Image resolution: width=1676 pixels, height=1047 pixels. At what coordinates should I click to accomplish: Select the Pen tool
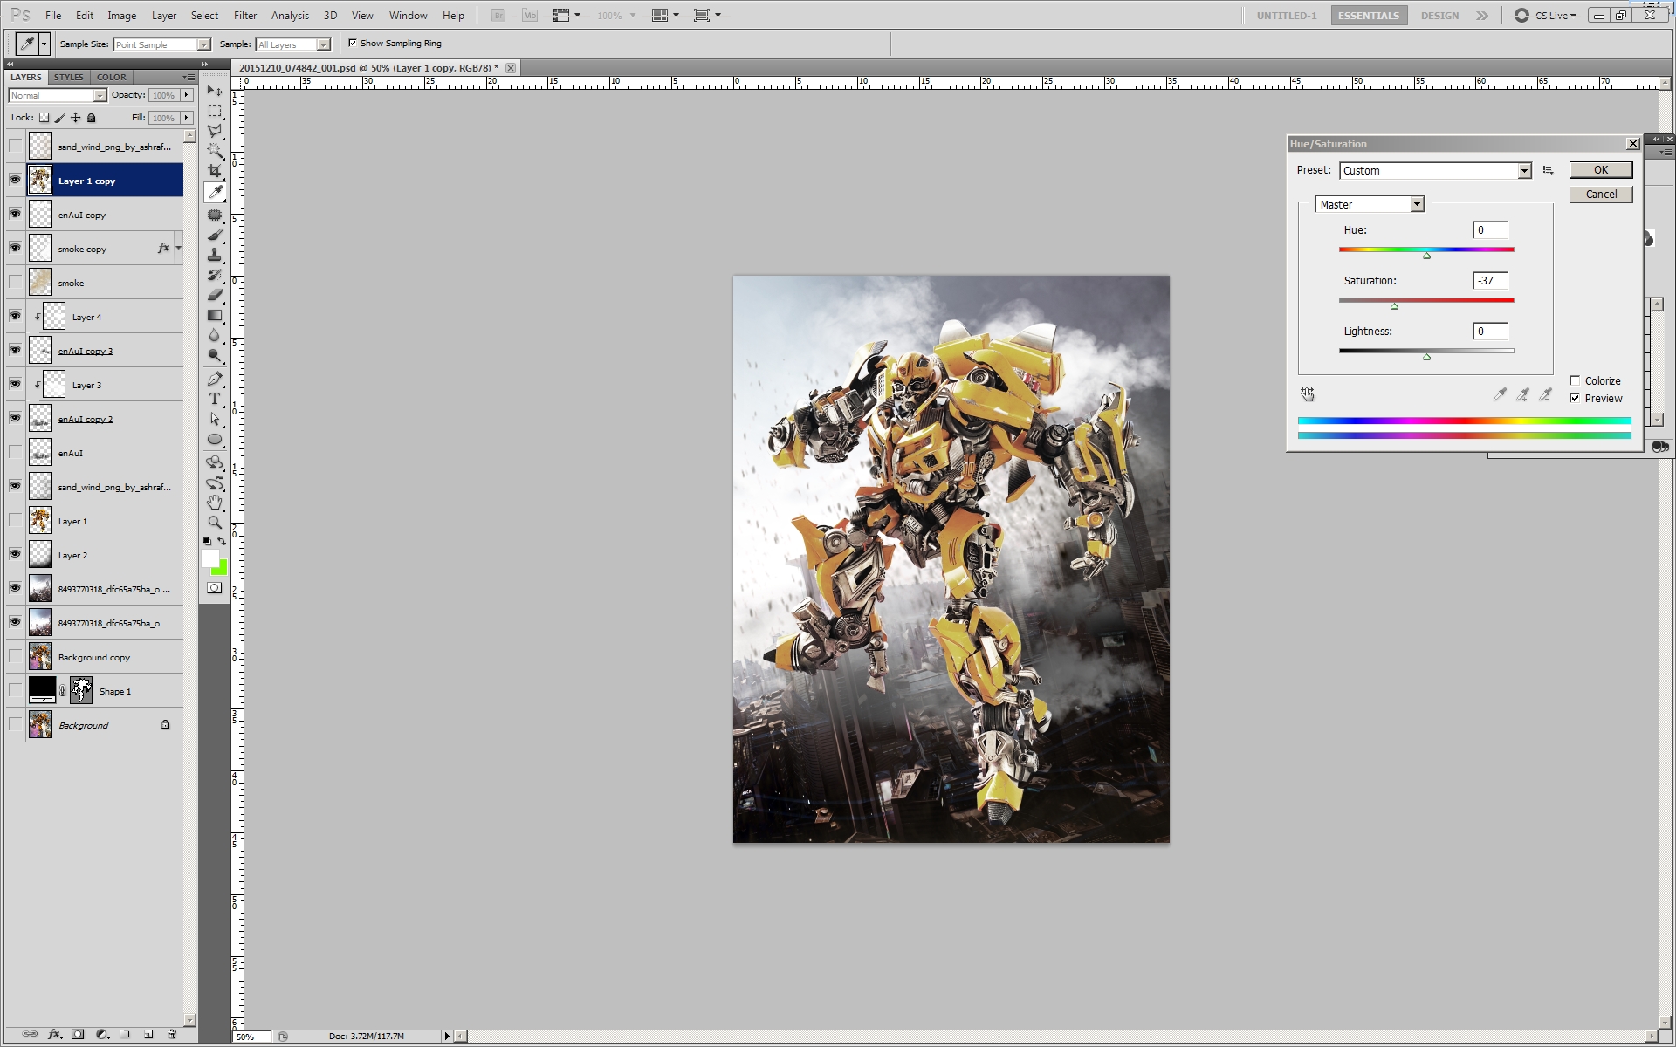pyautogui.click(x=215, y=379)
